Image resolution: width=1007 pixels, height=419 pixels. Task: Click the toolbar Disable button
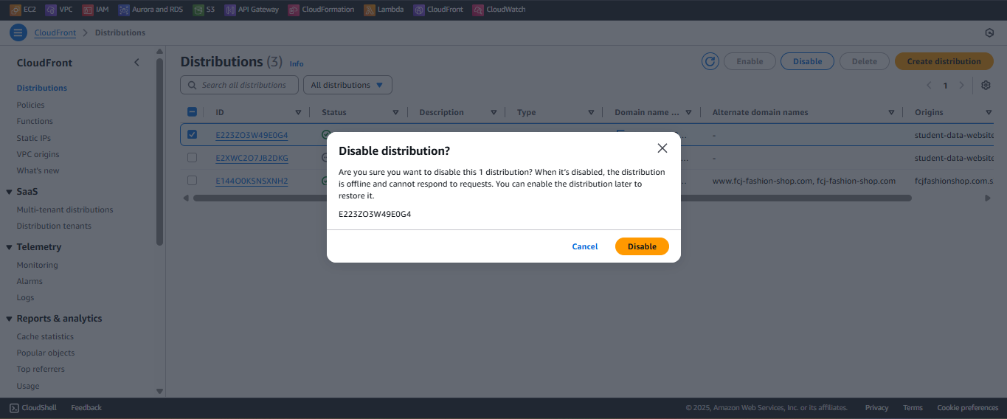807,61
